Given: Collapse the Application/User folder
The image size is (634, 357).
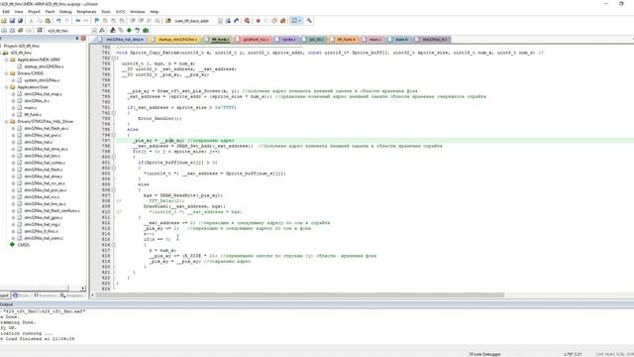Looking at the screenshot, I should (x=7, y=87).
